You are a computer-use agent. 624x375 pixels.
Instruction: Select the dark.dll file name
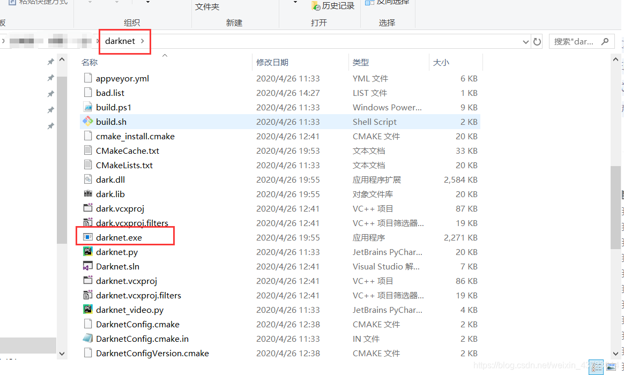pyautogui.click(x=110, y=180)
